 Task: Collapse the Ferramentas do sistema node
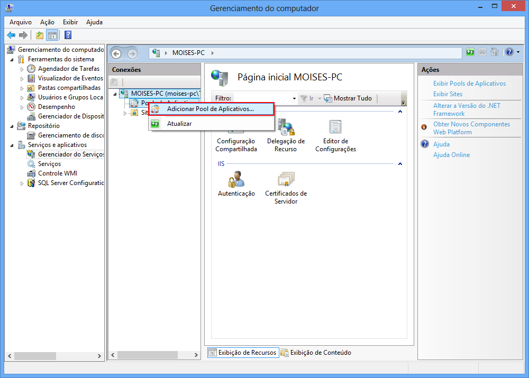12,60
